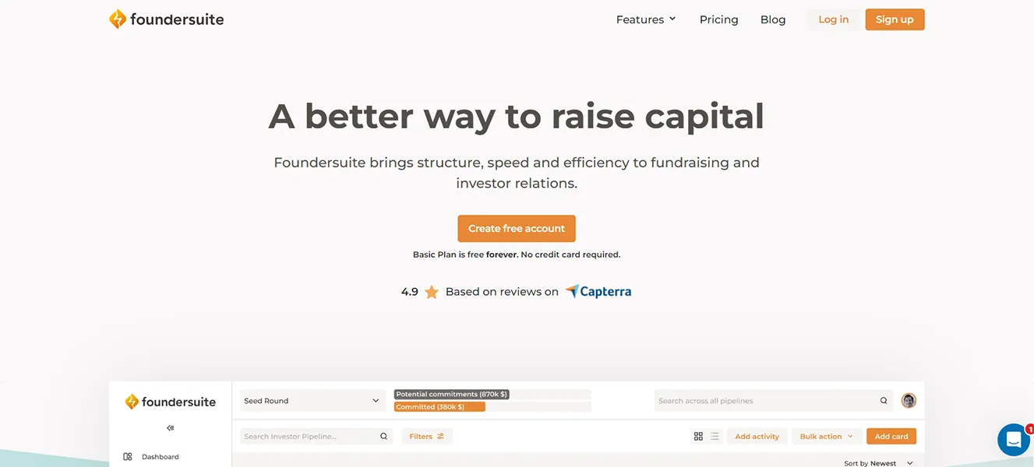
Task: Open the Sort by Newest dropdown
Action: pyautogui.click(x=877, y=462)
